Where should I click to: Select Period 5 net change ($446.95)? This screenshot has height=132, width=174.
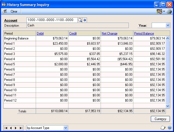[126, 64]
